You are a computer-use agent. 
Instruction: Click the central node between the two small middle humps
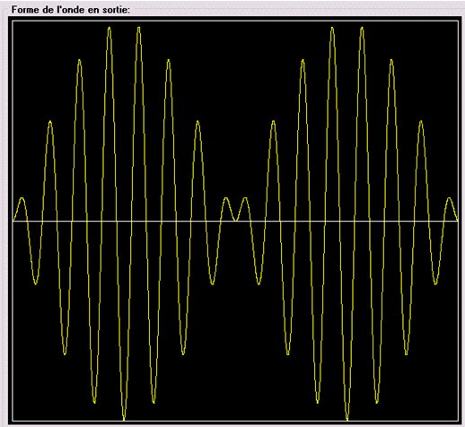tap(236, 220)
